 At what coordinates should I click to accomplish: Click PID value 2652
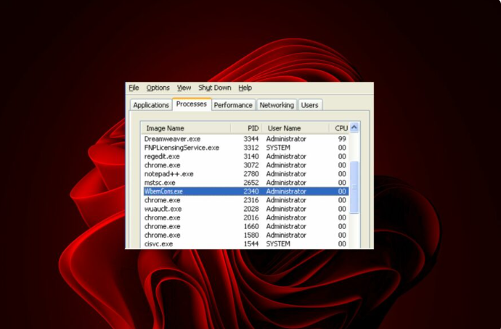pyautogui.click(x=251, y=183)
